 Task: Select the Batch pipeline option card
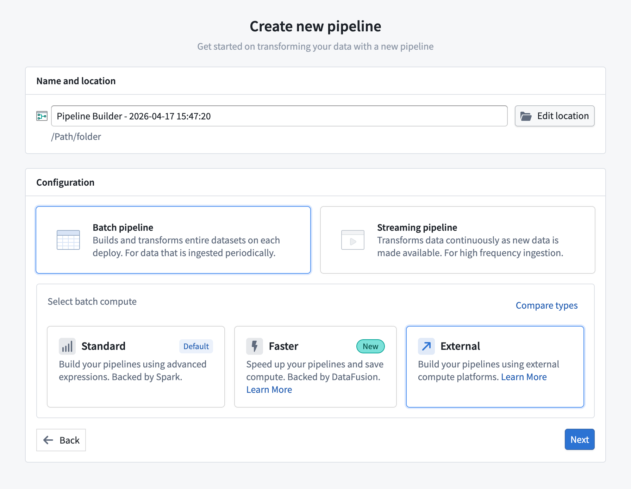click(x=173, y=240)
